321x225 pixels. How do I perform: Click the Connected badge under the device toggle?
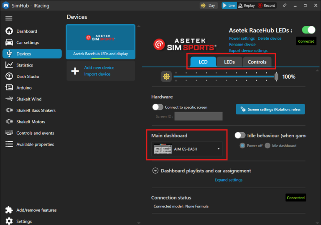[x=306, y=41]
